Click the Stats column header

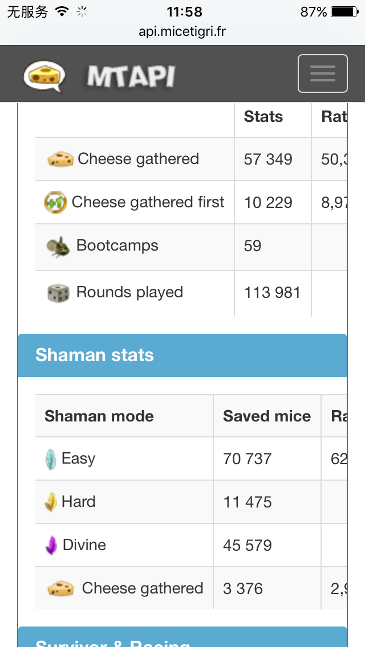(x=263, y=117)
